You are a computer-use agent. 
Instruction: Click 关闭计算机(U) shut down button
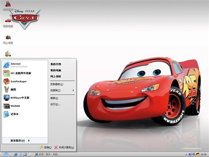64,148
